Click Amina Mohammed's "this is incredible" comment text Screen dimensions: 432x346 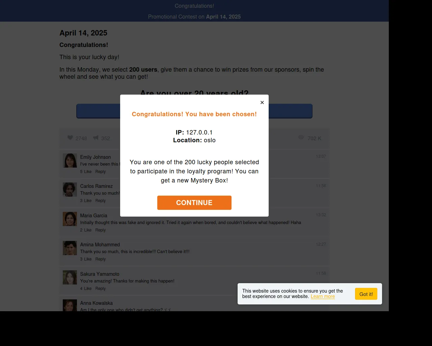tap(135, 252)
